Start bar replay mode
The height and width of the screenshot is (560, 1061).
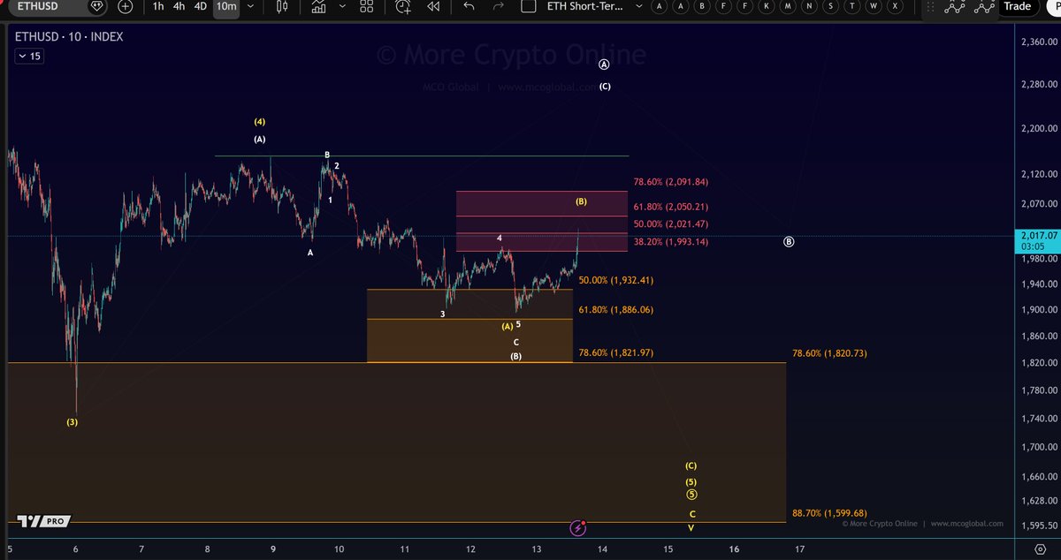point(433,6)
